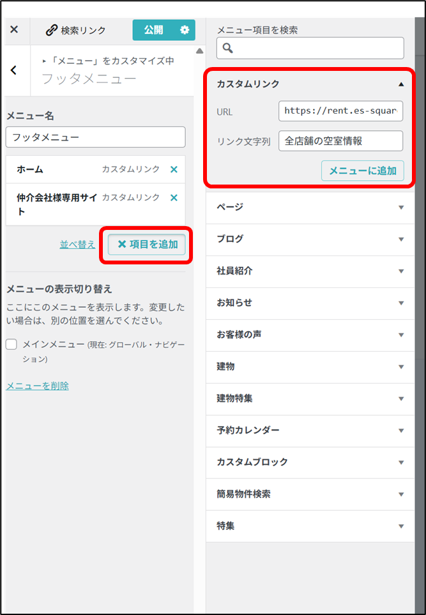
Task: Go back using the left chevron arrow
Action: 14,70
